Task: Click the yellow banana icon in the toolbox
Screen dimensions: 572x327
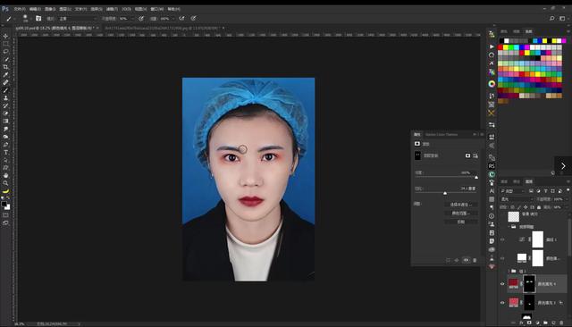Action: click(x=5, y=191)
